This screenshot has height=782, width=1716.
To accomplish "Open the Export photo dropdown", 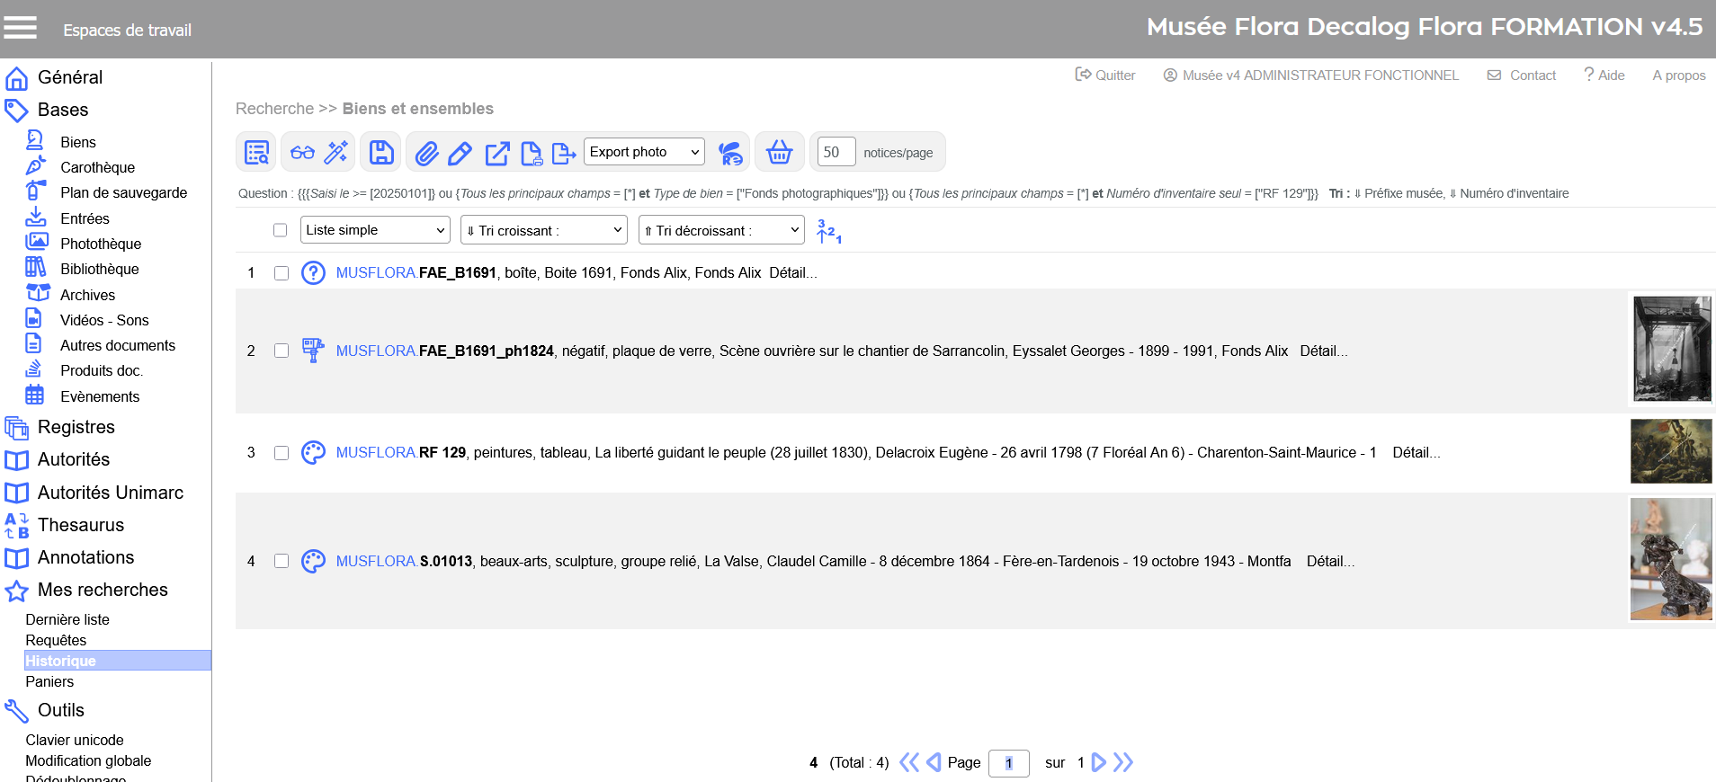I will (644, 152).
